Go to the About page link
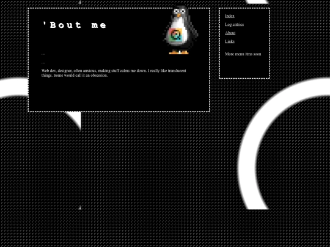The image size is (330, 247). (230, 33)
